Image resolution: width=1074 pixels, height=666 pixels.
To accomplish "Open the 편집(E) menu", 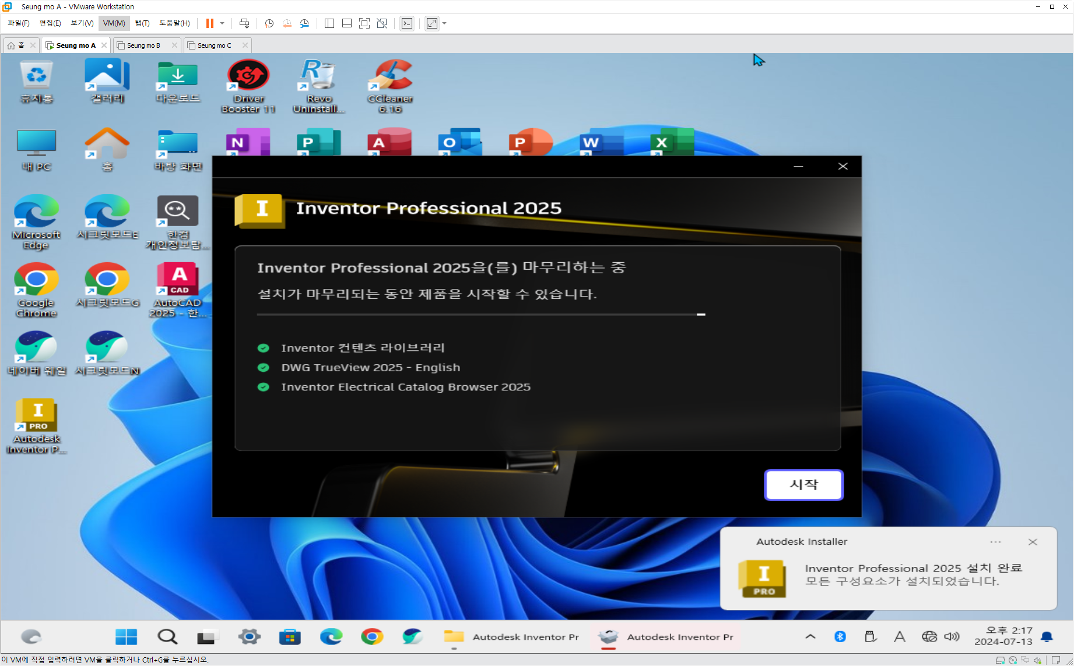I will [x=50, y=23].
